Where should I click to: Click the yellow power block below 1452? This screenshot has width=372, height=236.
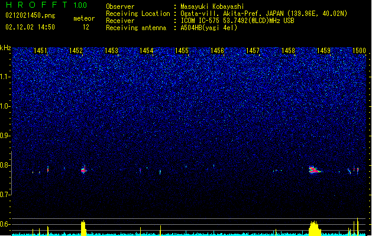pyautogui.click(x=83, y=228)
